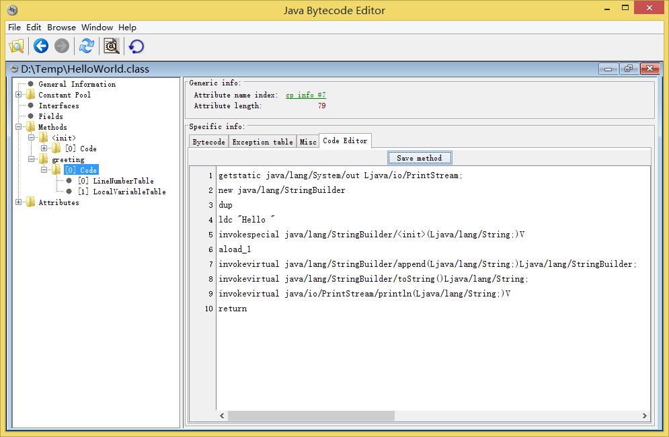Collapse the Methods tree branch
Viewport: 669px width, 437px height.
click(x=17, y=126)
